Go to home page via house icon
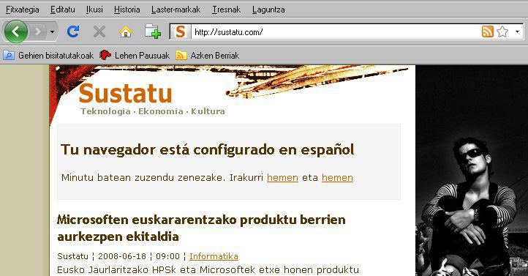528x276 pixels. click(126, 32)
